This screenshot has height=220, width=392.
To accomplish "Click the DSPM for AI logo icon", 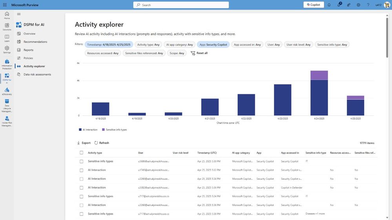I will tap(19, 24).
